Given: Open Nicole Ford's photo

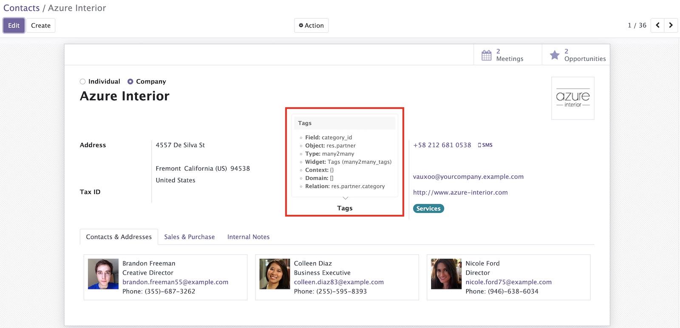Looking at the screenshot, I should coord(446,274).
